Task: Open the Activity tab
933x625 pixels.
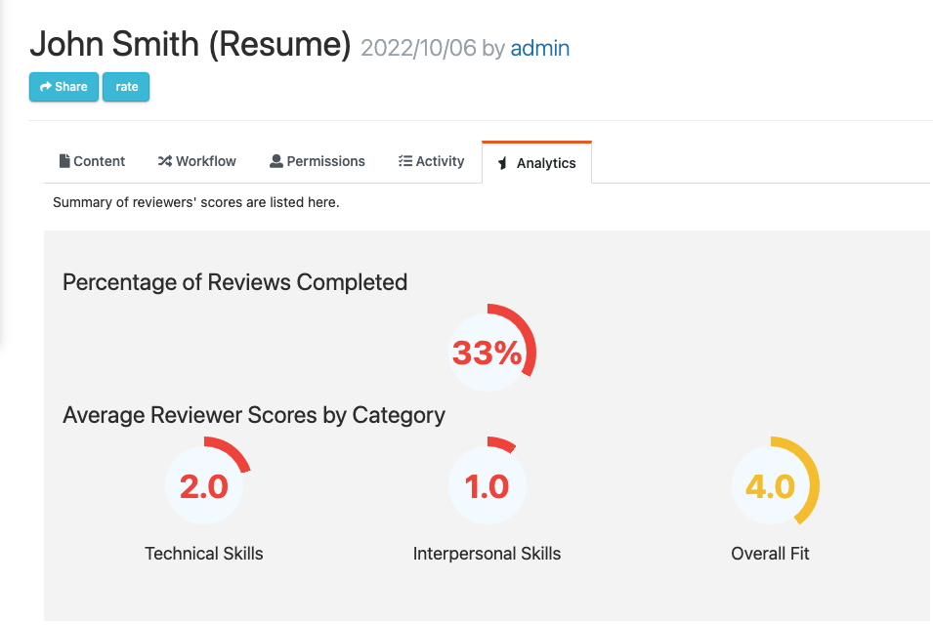Action: coord(431,160)
